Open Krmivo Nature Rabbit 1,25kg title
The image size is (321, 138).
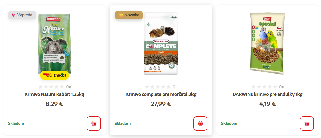point(54,94)
